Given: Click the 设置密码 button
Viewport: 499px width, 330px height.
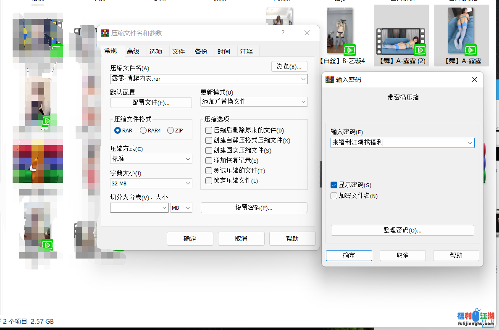Looking at the screenshot, I should tap(254, 208).
